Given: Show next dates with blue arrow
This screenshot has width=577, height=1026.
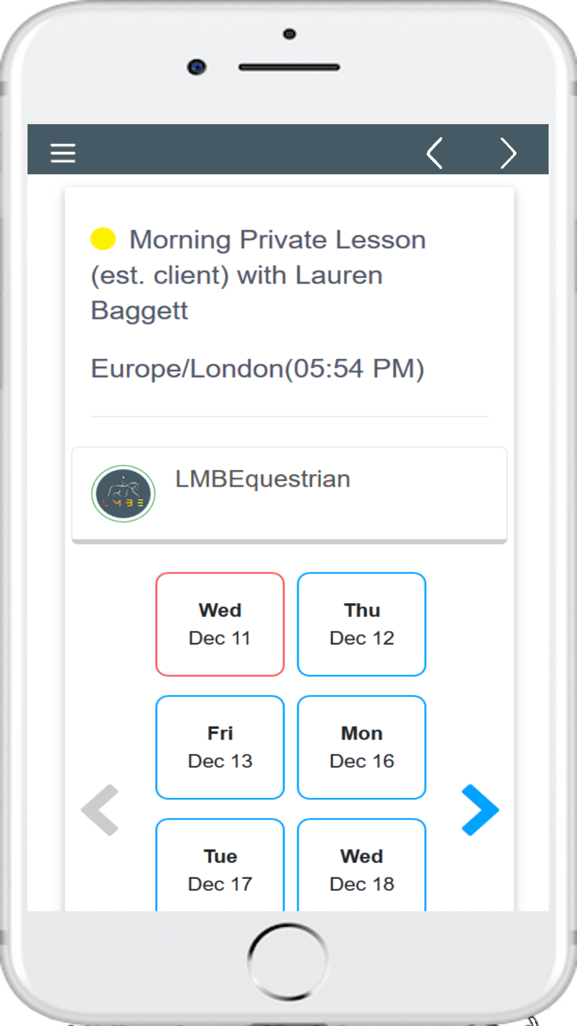Looking at the screenshot, I should 480,810.
